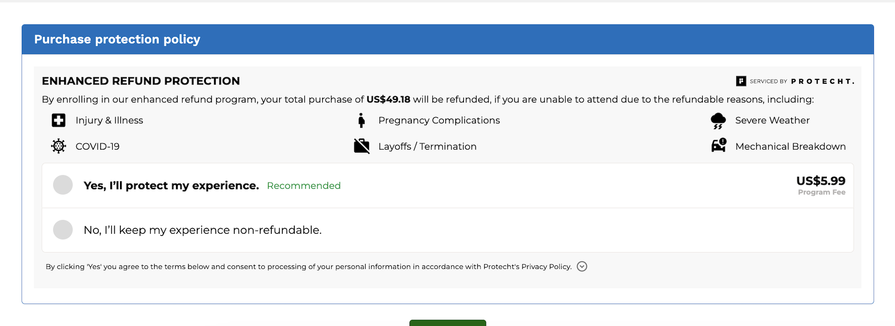Expand the terms with the circled chevron
The width and height of the screenshot is (895, 326).
(x=582, y=267)
